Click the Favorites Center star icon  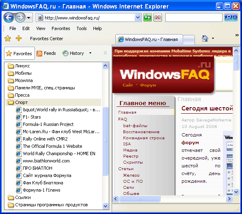point(8,38)
